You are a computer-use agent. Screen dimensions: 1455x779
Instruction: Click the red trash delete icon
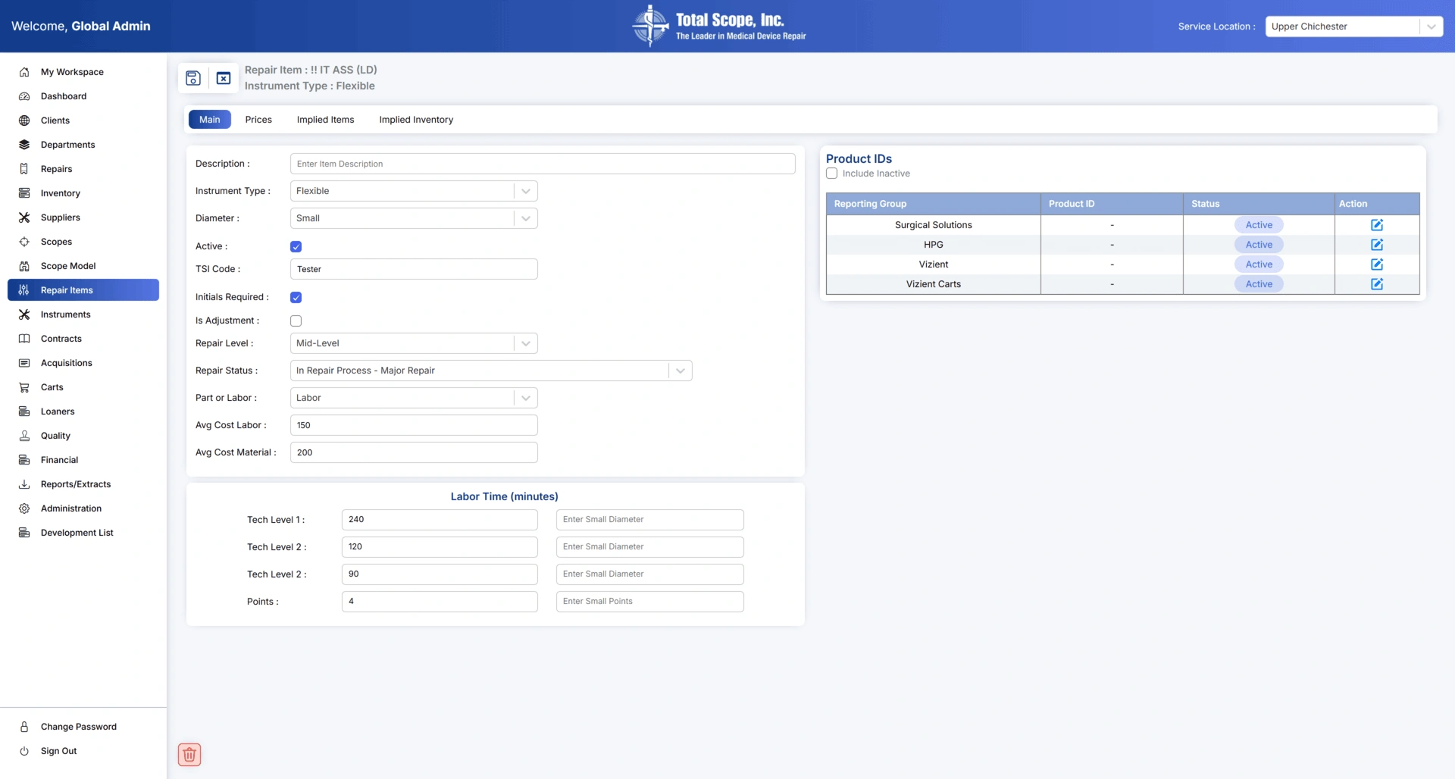click(x=189, y=754)
